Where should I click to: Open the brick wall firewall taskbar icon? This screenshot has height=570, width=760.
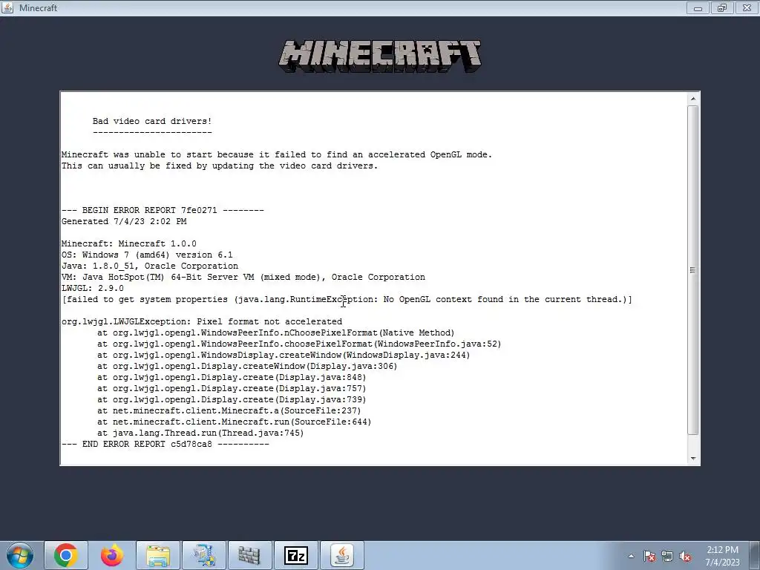tap(249, 555)
